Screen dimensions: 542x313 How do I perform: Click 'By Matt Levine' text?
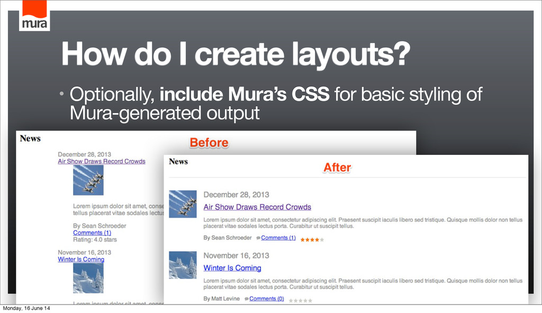pos(221,299)
